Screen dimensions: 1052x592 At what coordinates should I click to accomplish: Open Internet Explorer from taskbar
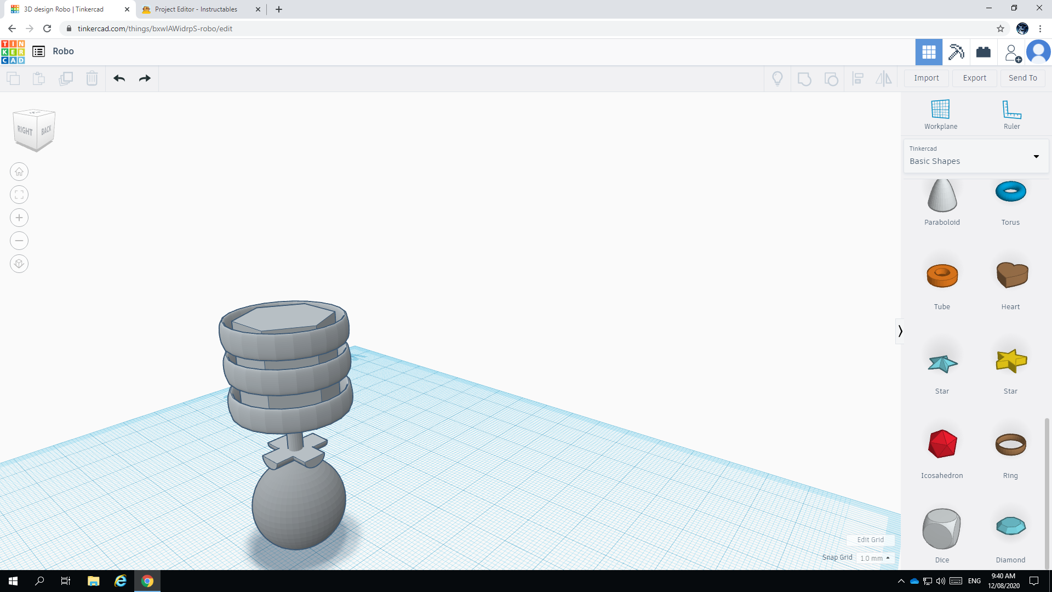coord(120,581)
